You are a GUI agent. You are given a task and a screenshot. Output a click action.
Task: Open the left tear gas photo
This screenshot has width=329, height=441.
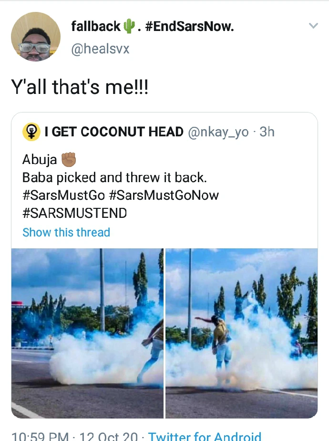87,333
